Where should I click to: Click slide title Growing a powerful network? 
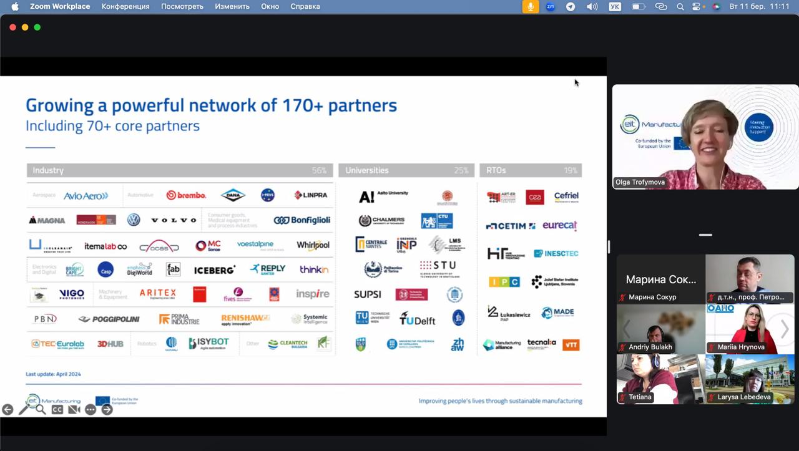coord(211,105)
